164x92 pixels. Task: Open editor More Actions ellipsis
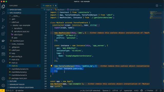click(x=161, y=6)
